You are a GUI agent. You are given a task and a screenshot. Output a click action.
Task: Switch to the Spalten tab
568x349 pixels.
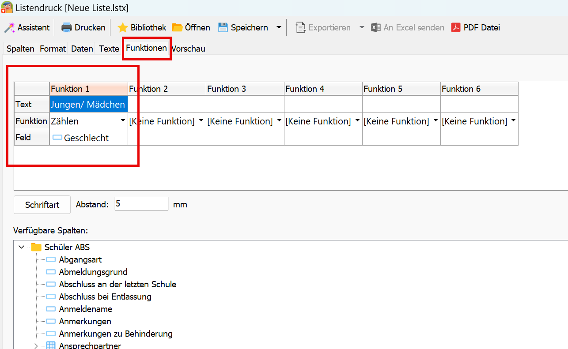click(20, 49)
